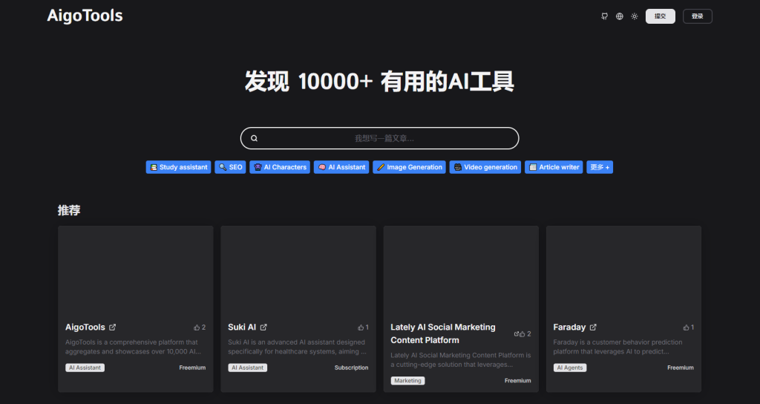
Task: Click the 登录 login button
Action: tap(698, 16)
